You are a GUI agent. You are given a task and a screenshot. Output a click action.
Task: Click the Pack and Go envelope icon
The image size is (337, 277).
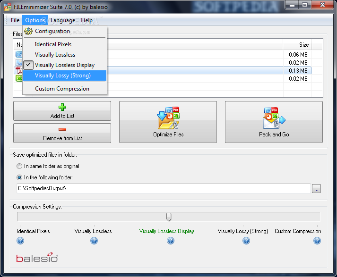274,118
